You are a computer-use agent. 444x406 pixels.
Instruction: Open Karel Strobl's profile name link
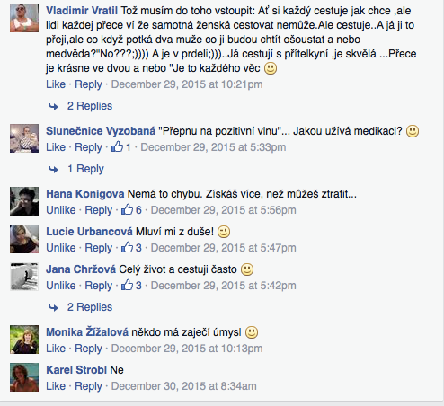[x=76, y=370]
